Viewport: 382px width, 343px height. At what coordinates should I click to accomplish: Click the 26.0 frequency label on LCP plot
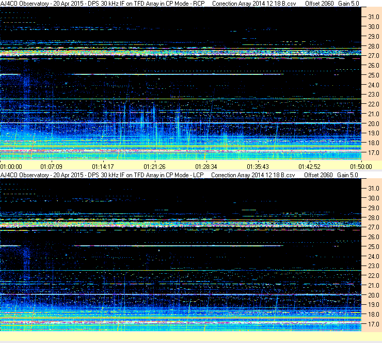tap(374, 237)
